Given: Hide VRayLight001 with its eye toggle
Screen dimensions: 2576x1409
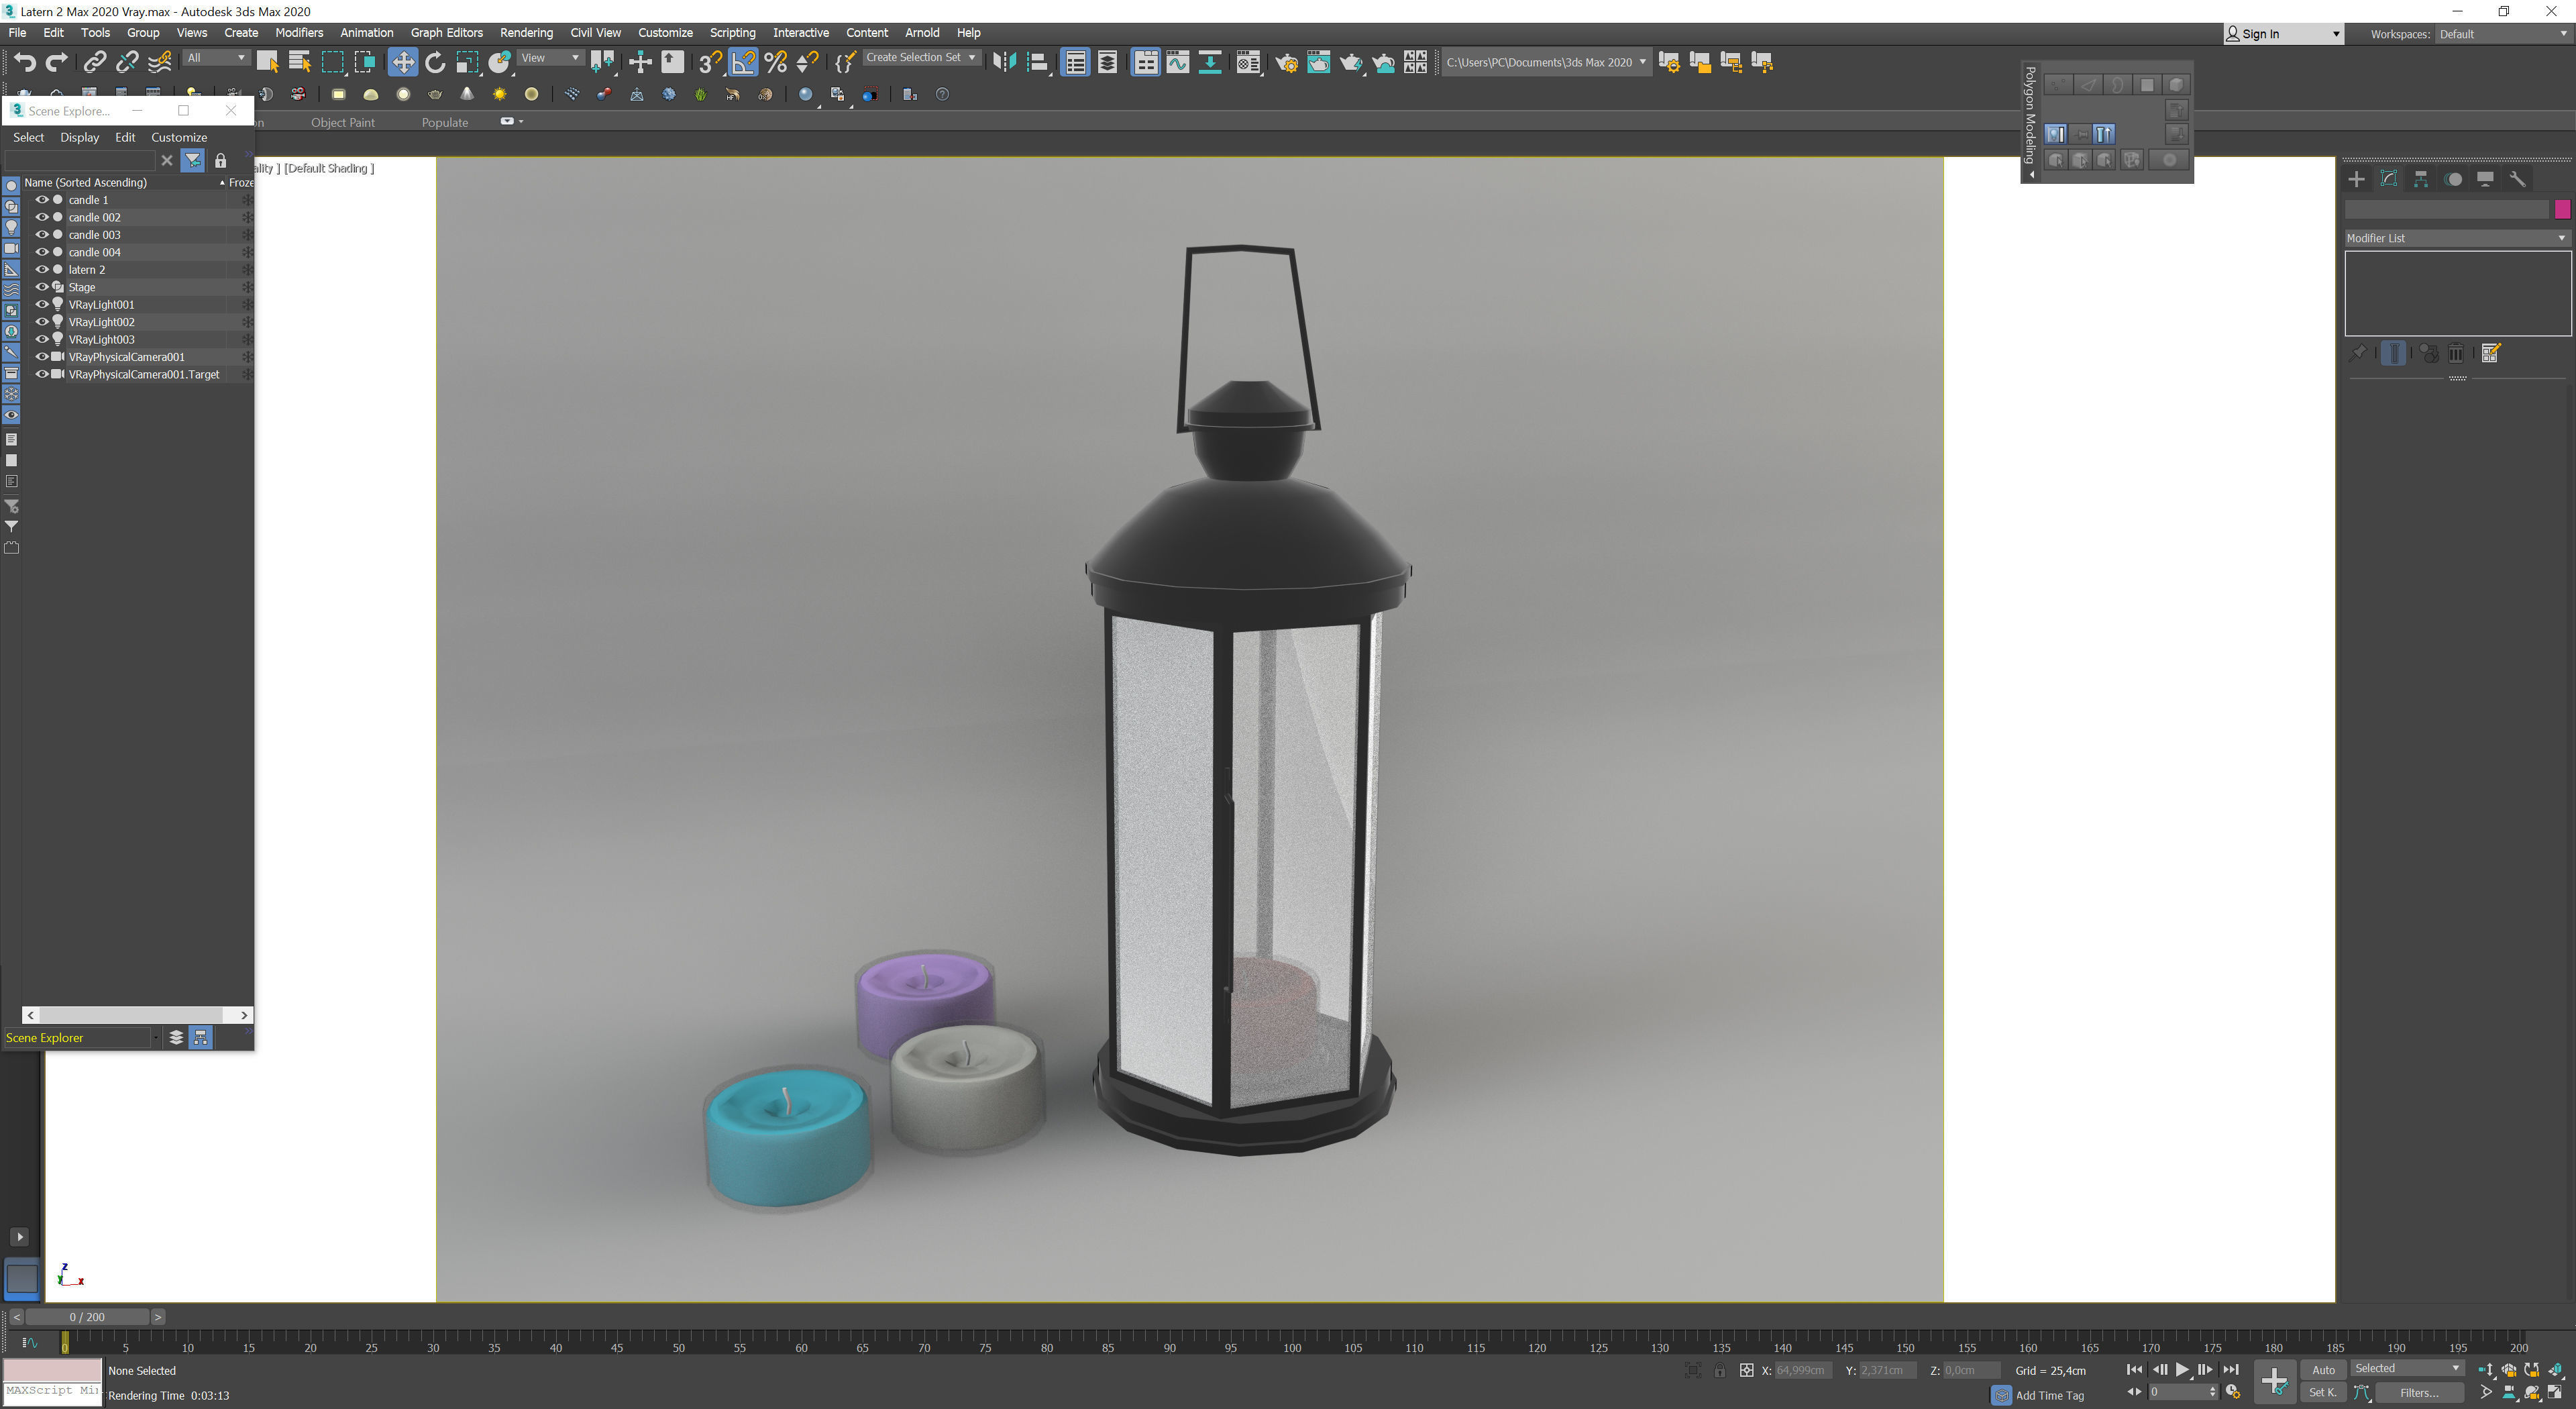Looking at the screenshot, I should tap(42, 304).
